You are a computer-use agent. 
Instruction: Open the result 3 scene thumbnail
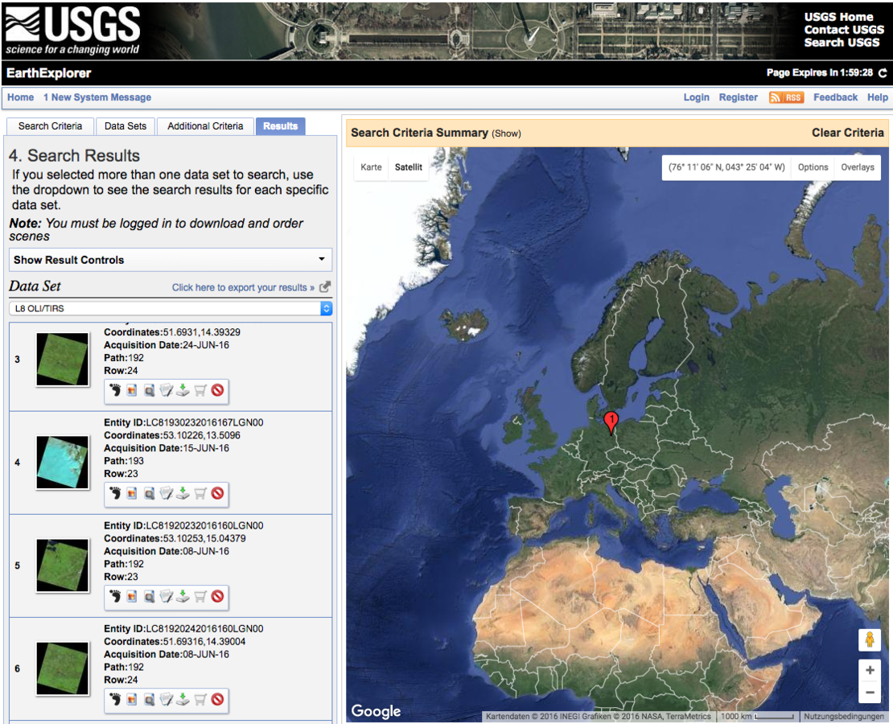coord(63,360)
